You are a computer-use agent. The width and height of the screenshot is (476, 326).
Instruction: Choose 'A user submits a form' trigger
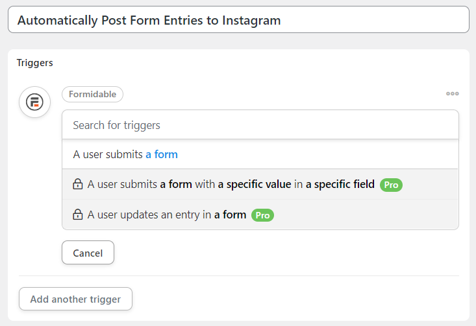click(x=260, y=154)
